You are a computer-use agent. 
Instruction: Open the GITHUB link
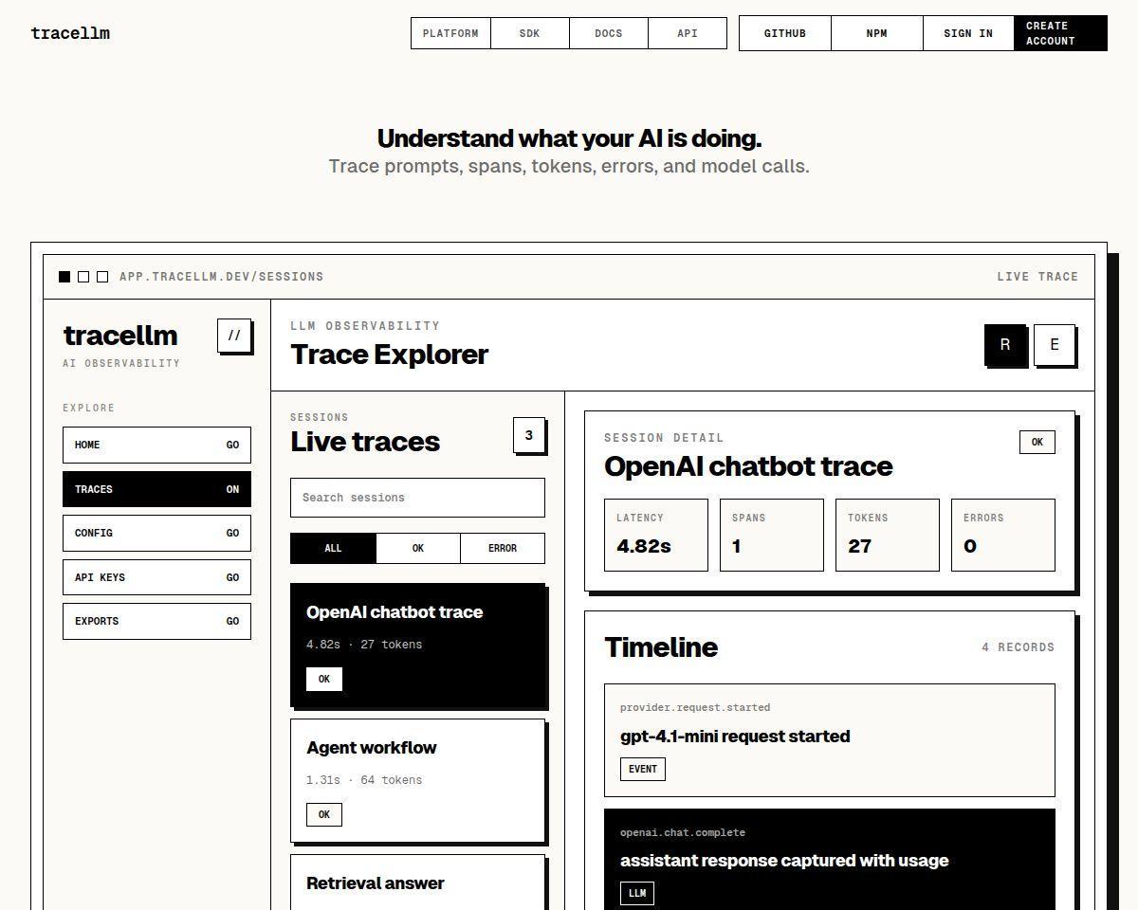[x=785, y=33]
